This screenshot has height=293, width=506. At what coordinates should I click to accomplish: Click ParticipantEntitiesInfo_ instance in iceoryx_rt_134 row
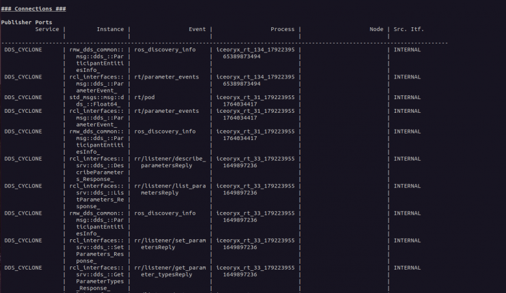[x=97, y=60]
